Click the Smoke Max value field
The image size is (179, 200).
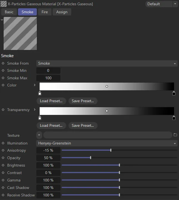48,78
